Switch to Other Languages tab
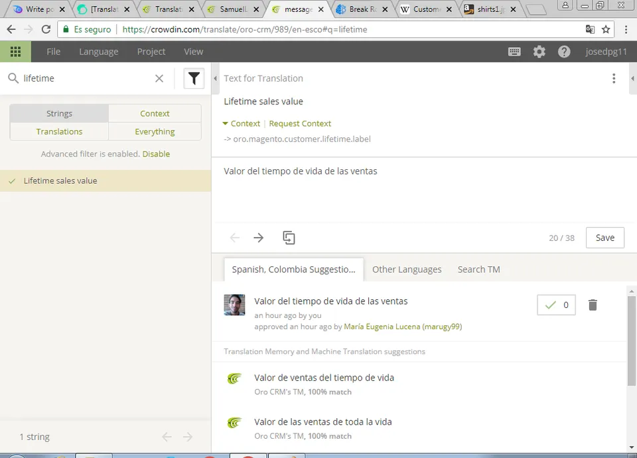The height and width of the screenshot is (458, 637). (407, 269)
